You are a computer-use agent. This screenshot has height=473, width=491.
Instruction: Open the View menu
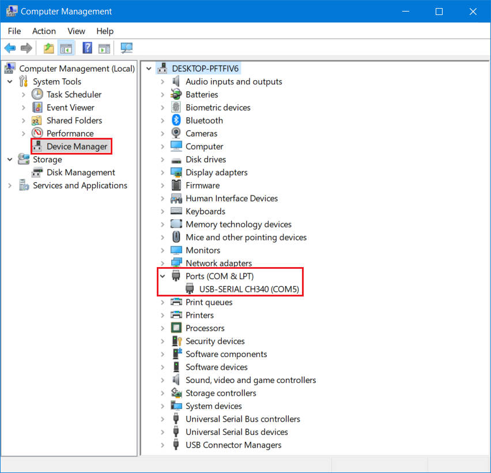pyautogui.click(x=76, y=31)
